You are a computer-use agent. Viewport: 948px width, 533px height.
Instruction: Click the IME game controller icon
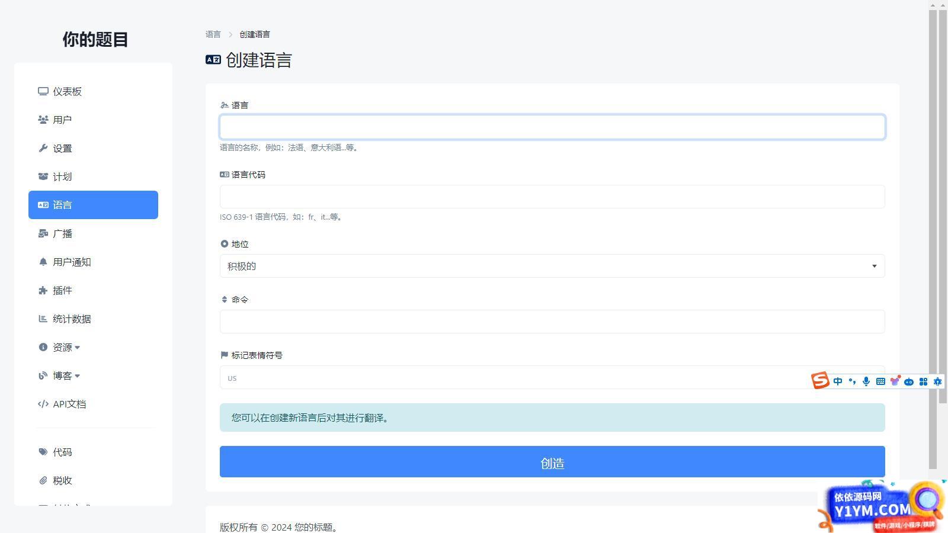pos(909,381)
